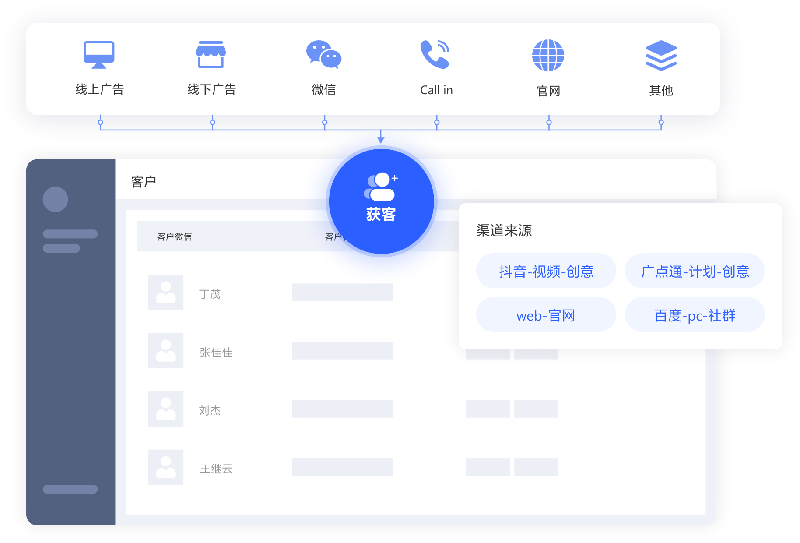Choose the 广点通-计划-创意 channel tag
This screenshot has height=543, width=800.
pos(695,271)
